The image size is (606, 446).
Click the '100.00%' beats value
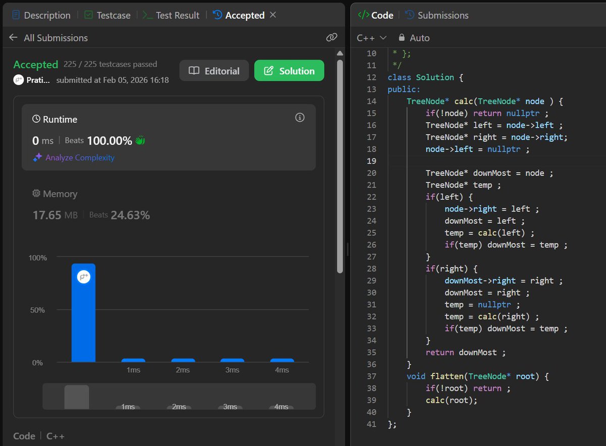click(x=109, y=140)
